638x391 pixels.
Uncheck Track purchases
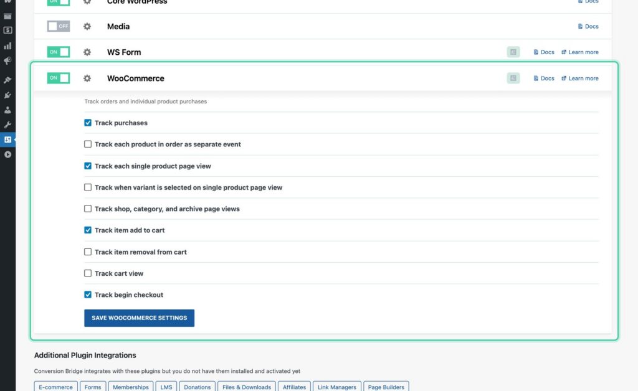coord(87,123)
